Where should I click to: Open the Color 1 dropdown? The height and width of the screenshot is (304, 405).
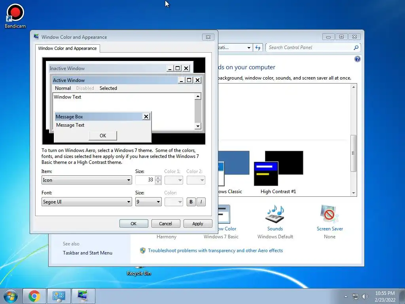point(174,180)
